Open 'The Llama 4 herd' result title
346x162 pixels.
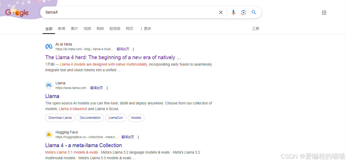113,57
